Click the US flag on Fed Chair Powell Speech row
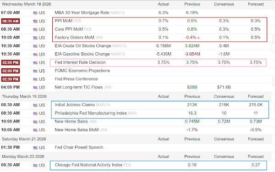 (x=35, y=148)
